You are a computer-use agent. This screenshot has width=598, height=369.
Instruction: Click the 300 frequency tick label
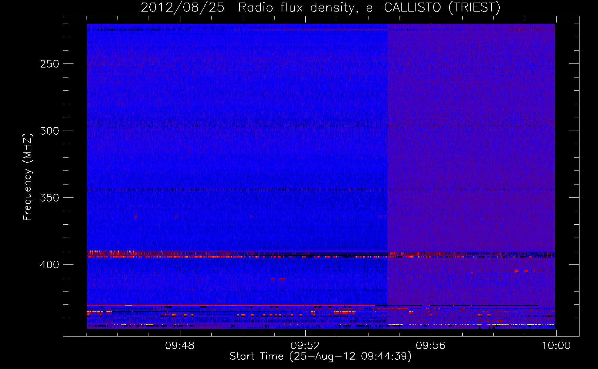[x=50, y=131]
